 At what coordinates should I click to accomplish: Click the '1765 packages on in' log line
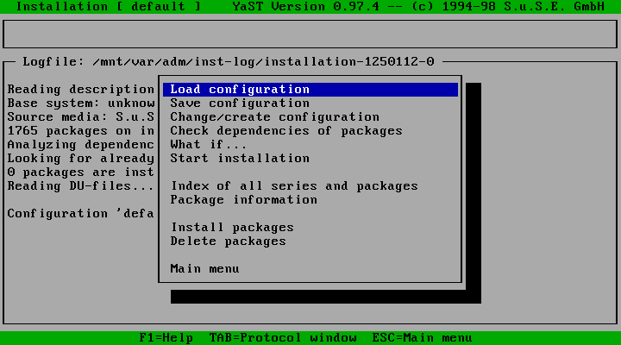coord(81,131)
